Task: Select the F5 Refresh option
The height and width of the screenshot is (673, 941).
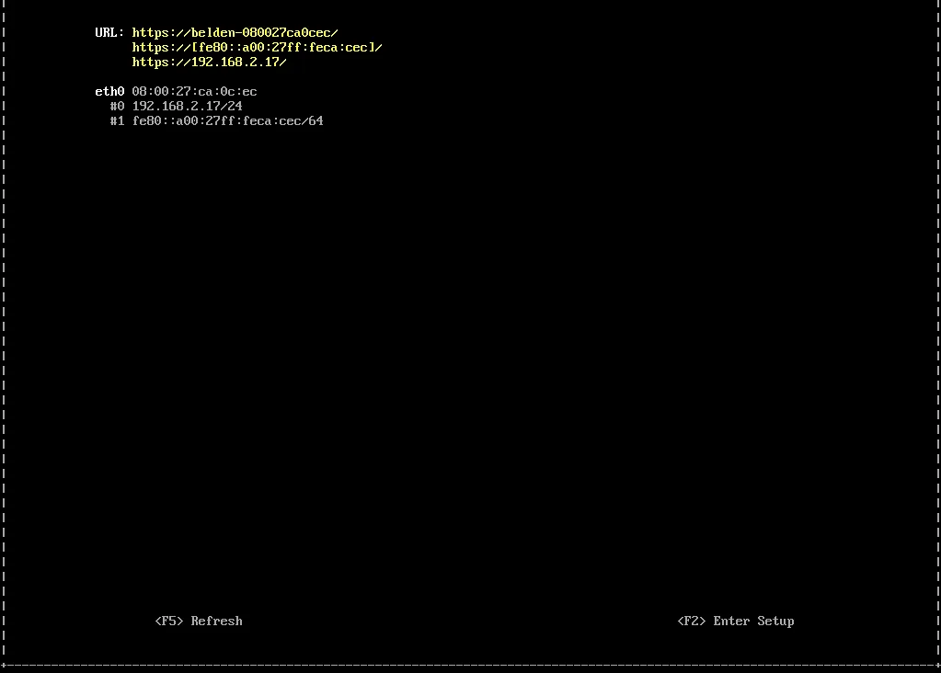Action: point(199,621)
